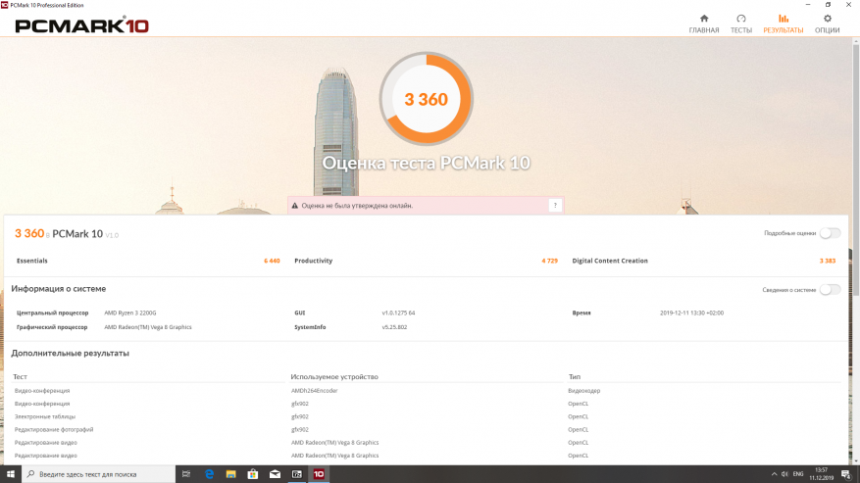This screenshot has height=483, width=860.
Task: Open File Explorer from taskbar
Action: coord(230,474)
